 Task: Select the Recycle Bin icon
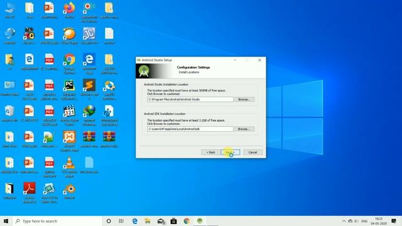(x=10, y=114)
